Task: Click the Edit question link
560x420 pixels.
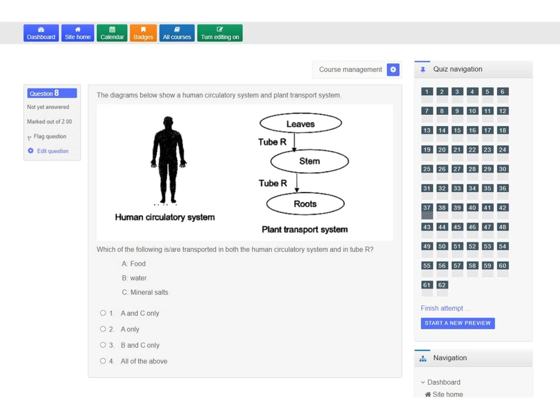Action: point(53,151)
